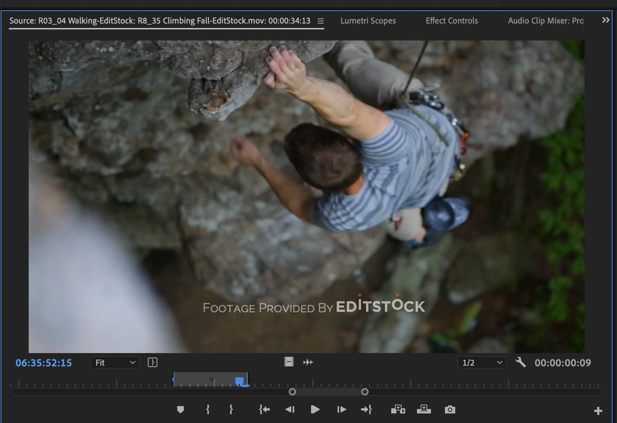The height and width of the screenshot is (423, 617).
Task: Click the In point handle on the ruler
Action: [173, 379]
